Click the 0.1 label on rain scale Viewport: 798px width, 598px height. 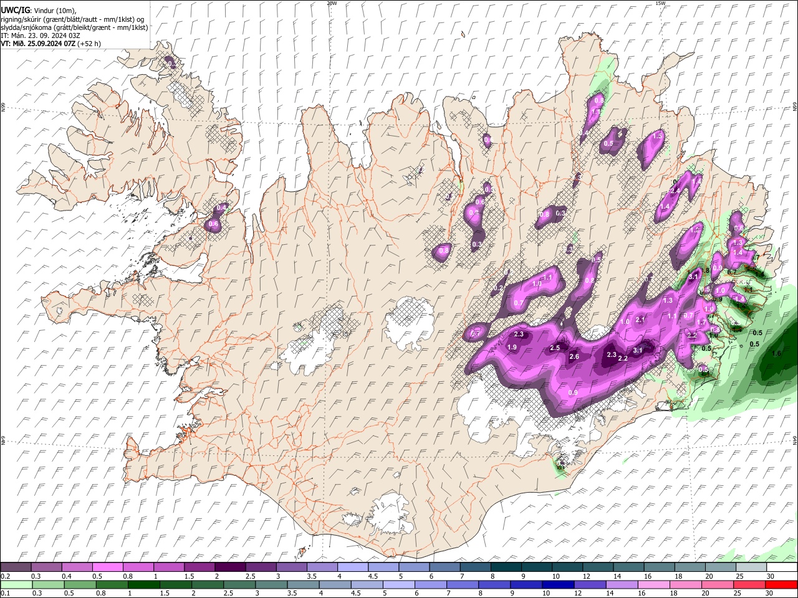(x=4, y=594)
